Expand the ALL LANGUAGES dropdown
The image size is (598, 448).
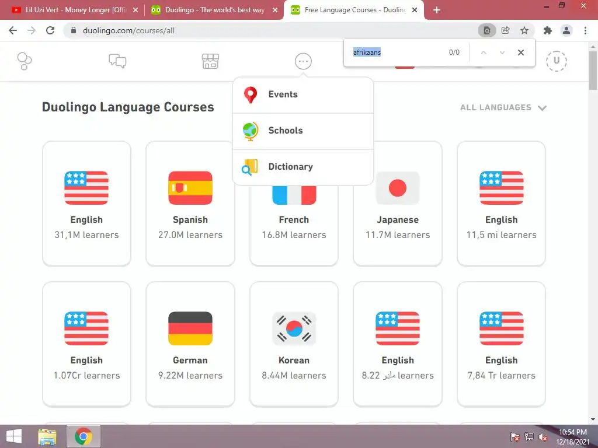tap(503, 107)
